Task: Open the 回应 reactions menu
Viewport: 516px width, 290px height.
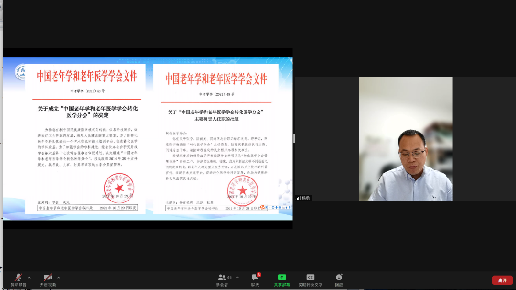Action: pyautogui.click(x=339, y=280)
